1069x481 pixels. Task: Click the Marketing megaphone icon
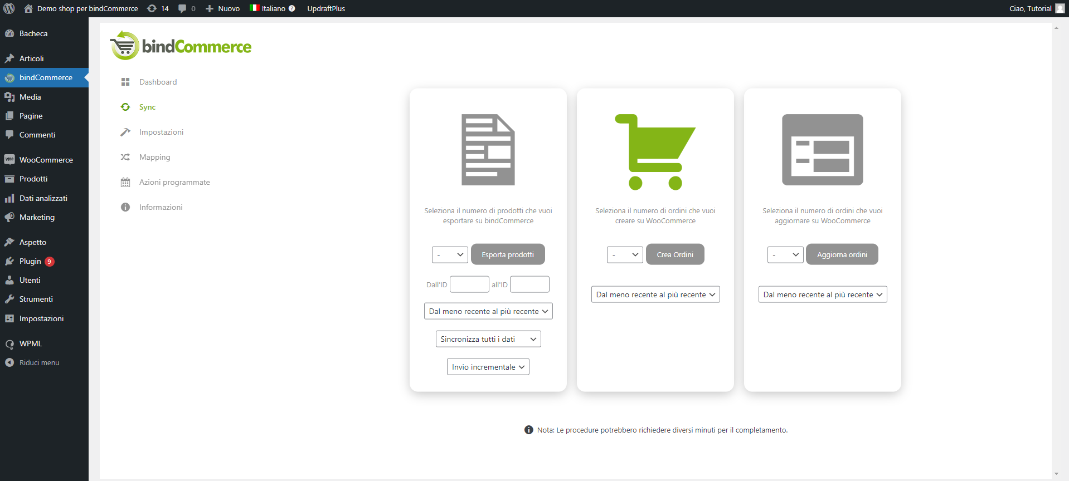[x=9, y=217]
